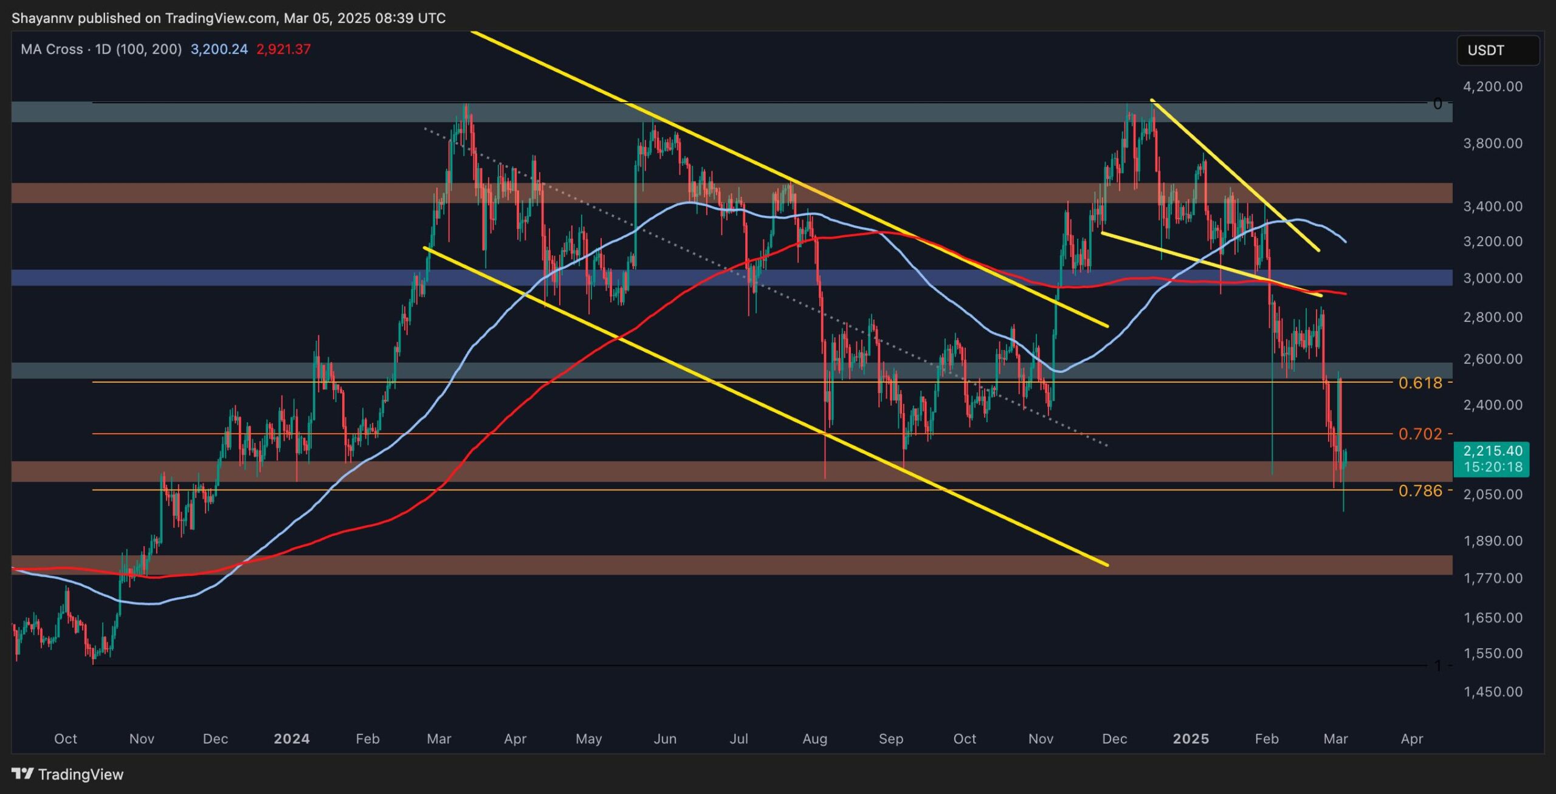Click the 2024 year label on time axis
1556x794 pixels.
click(291, 739)
